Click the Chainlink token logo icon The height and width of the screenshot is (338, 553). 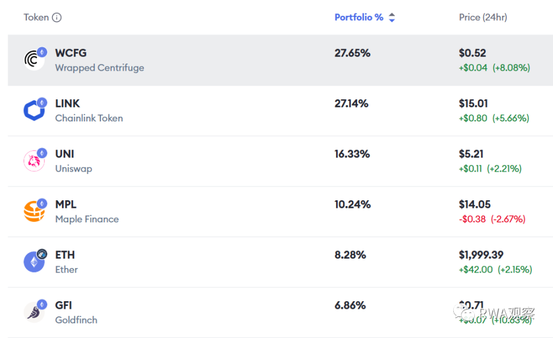click(x=34, y=110)
